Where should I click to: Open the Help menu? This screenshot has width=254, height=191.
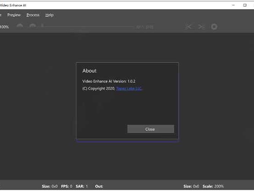49,15
